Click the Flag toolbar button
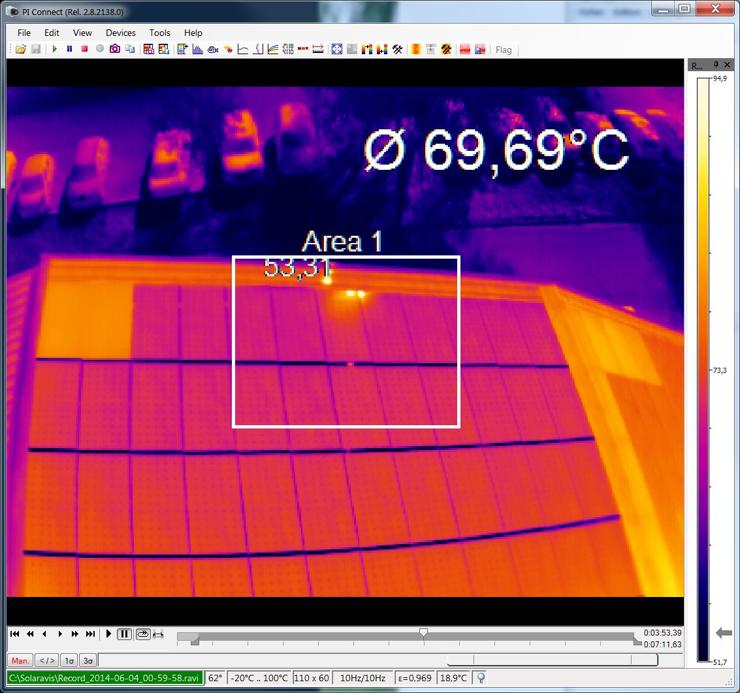Viewport: 740px width, 693px height. point(504,50)
